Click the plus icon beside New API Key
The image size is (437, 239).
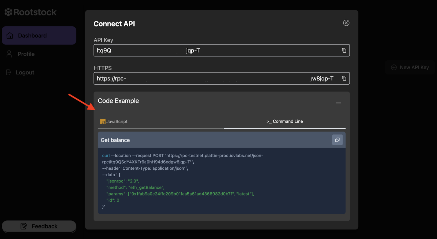point(394,67)
